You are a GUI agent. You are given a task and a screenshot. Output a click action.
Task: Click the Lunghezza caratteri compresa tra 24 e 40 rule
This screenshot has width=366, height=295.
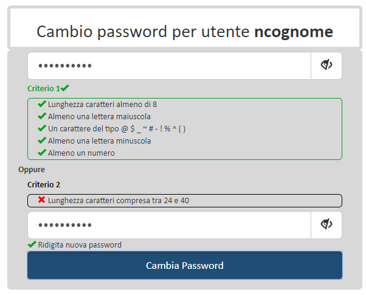[x=119, y=200]
